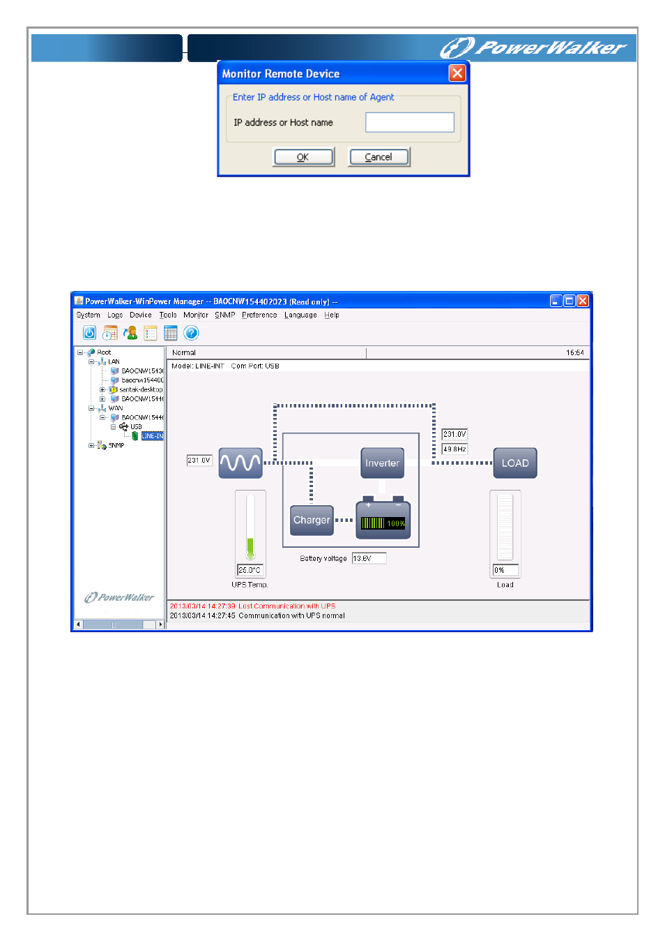Select santak-desktop agent with warning icon
This screenshot has width=665, height=942.
tap(141, 389)
